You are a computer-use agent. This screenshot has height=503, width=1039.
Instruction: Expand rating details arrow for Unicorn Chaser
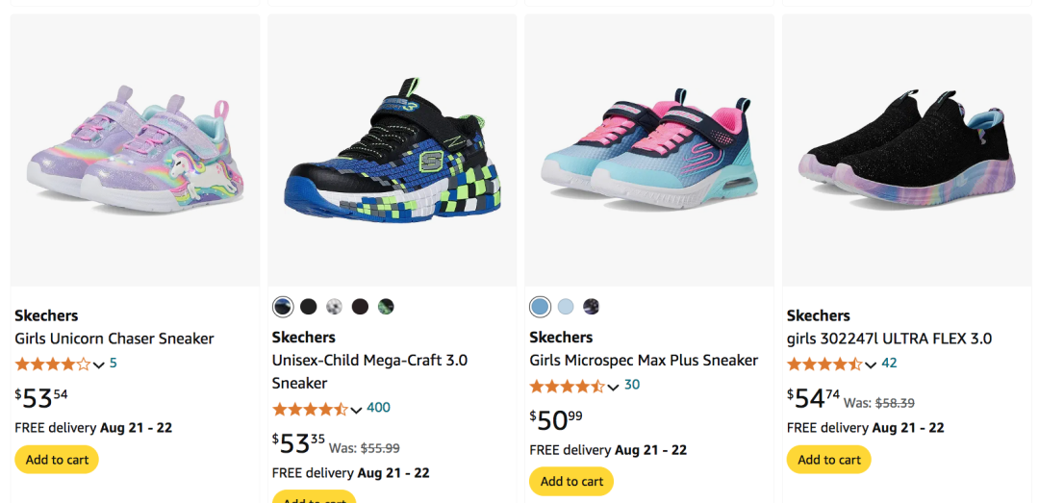[99, 365]
